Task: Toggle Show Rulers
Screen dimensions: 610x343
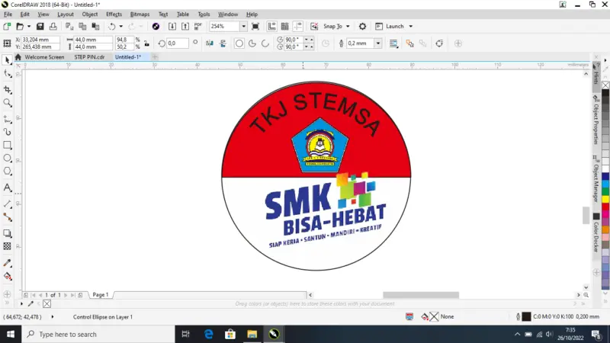Action: coord(271,27)
